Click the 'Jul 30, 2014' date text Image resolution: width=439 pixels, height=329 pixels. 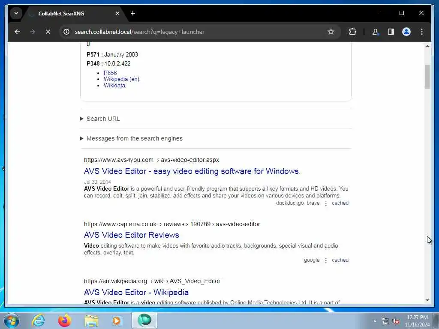coord(97,182)
